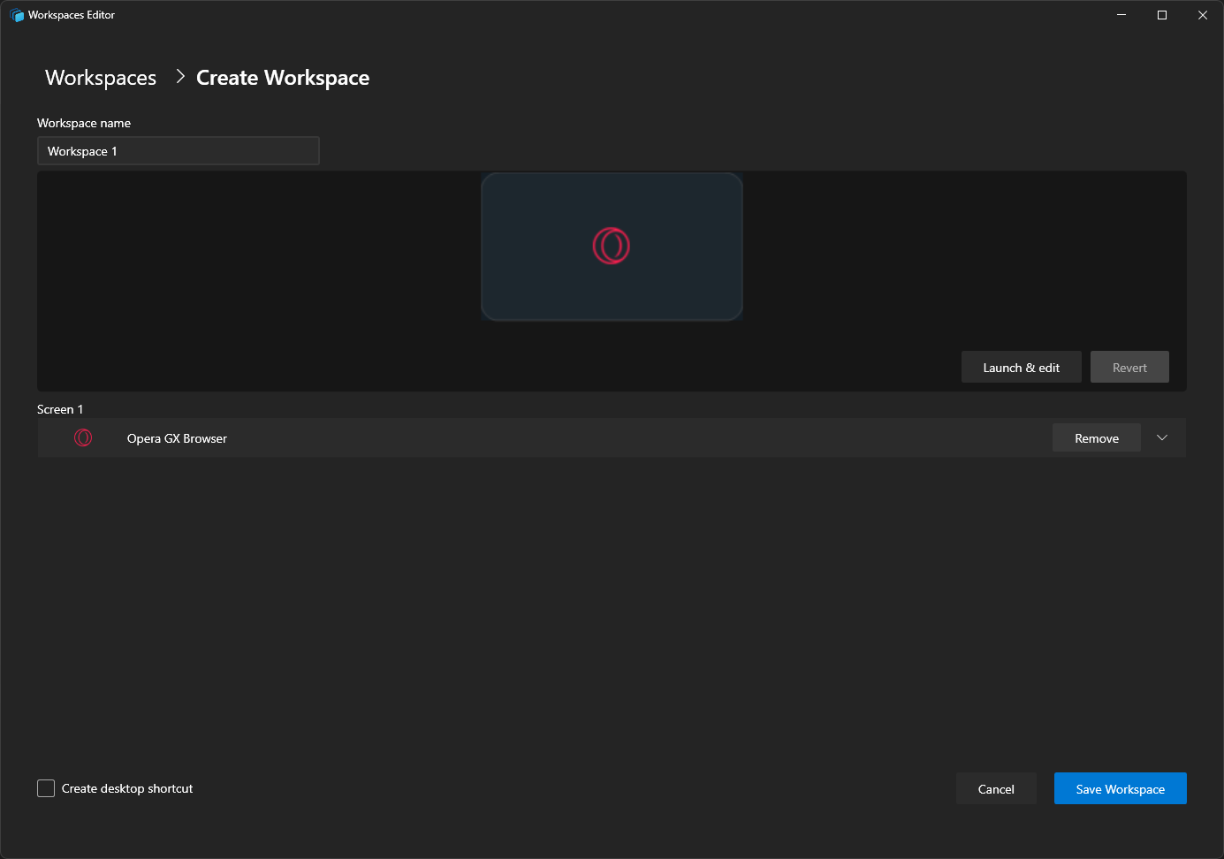Click the Save Workspace button

coord(1120,789)
